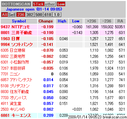127x119 pixels.
Task: Click +236 value 1,978 for 本田技研
Action: [x=94, y=68]
